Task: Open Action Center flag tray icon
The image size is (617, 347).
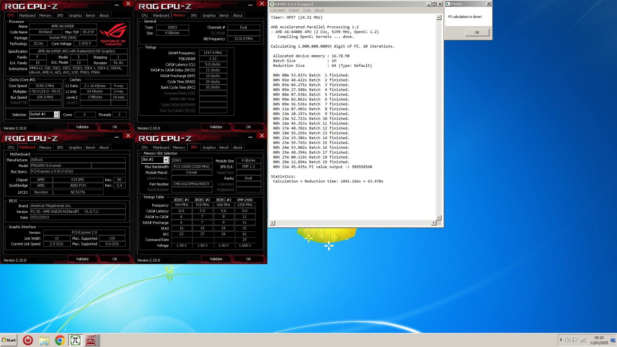Action: click(576, 340)
